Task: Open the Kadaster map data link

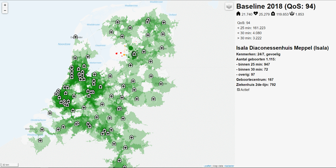Action: tap(229, 166)
